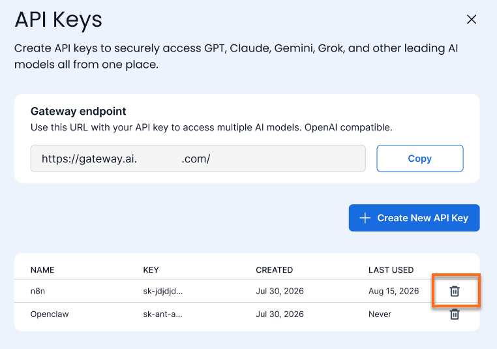Delete the n8n API key
497x349 pixels.
pos(455,291)
